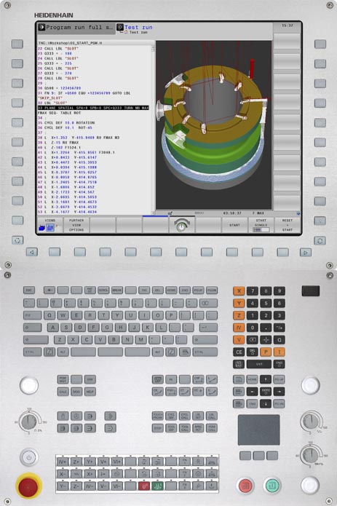The width and height of the screenshot is (337, 506).
Task: Tap the orange X axis key
Action: tap(239, 290)
